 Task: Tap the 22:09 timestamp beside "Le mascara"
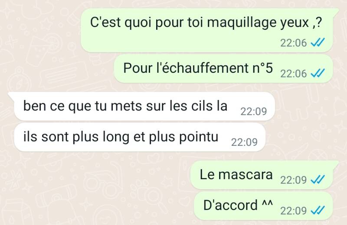(294, 180)
